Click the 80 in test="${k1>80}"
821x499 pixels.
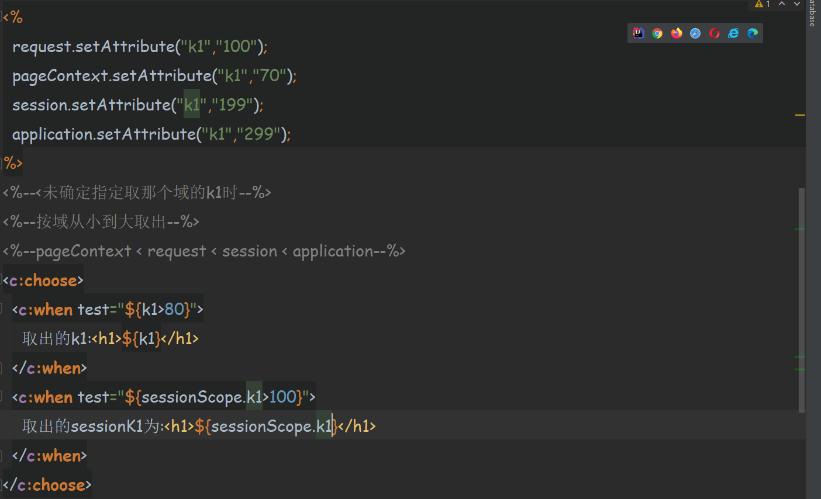click(x=174, y=309)
